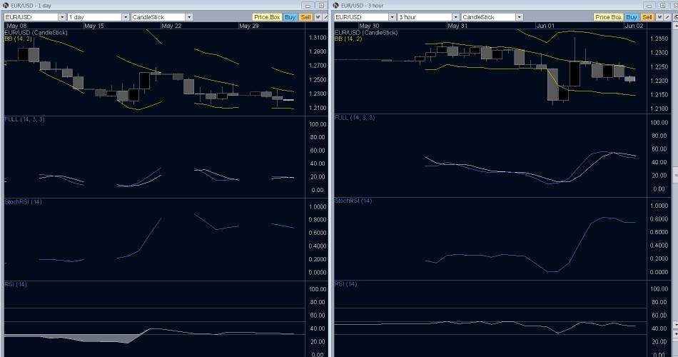Open the CandleStick chart type dropdown in 3 hour window
This screenshot has height=357, width=678.
point(492,17)
